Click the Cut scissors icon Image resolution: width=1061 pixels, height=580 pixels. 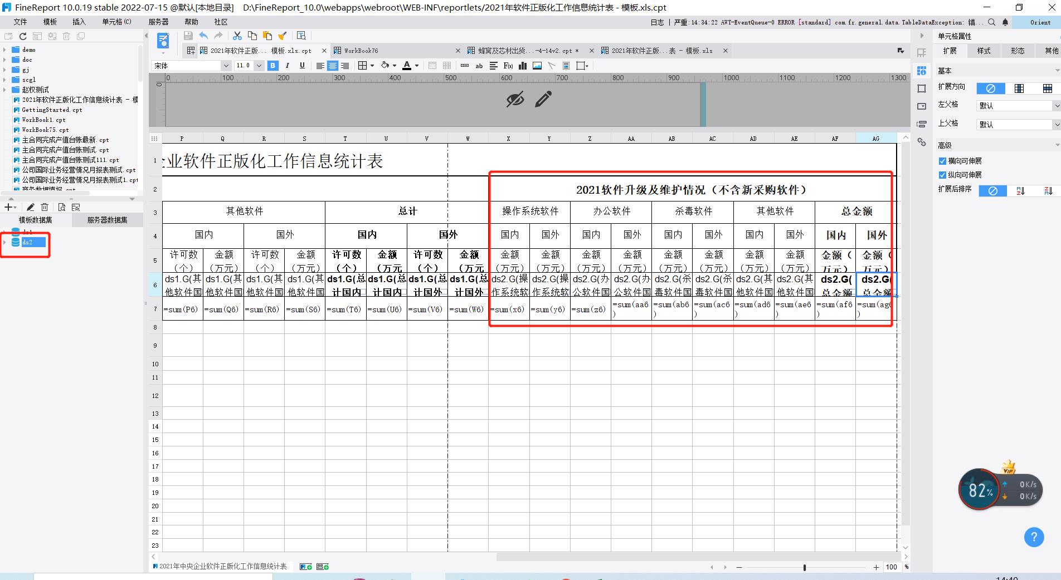tap(237, 36)
